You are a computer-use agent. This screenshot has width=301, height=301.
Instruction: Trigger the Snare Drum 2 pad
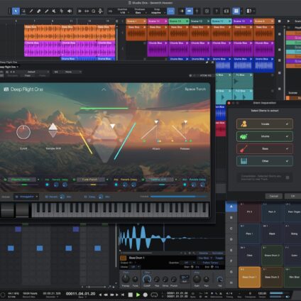pyautogui.click(x=272, y=256)
